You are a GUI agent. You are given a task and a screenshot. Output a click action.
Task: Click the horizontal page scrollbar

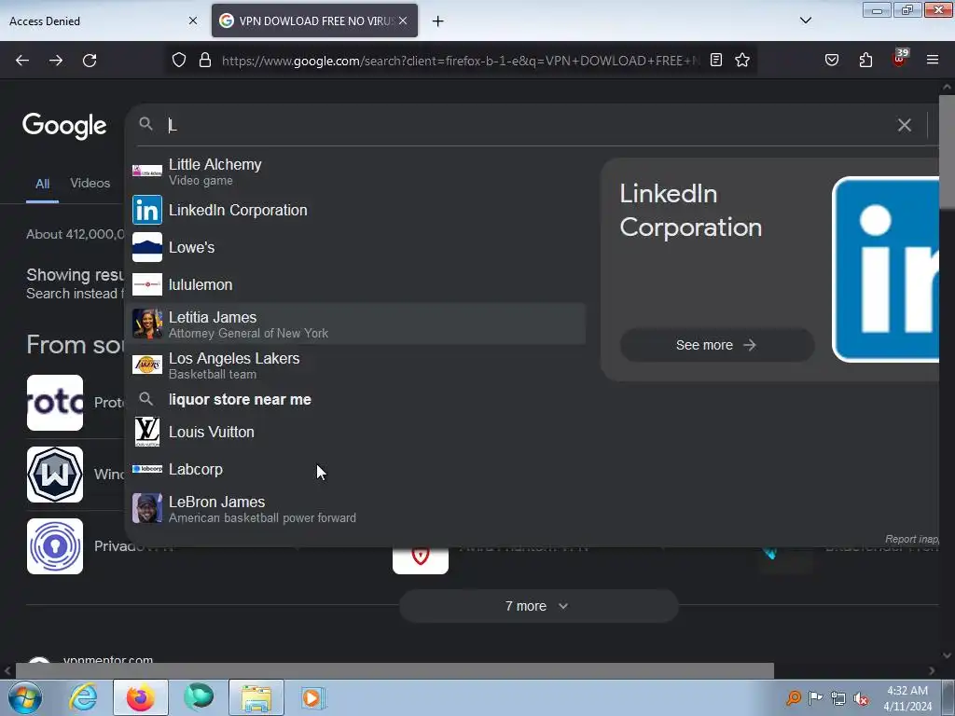[x=394, y=671]
